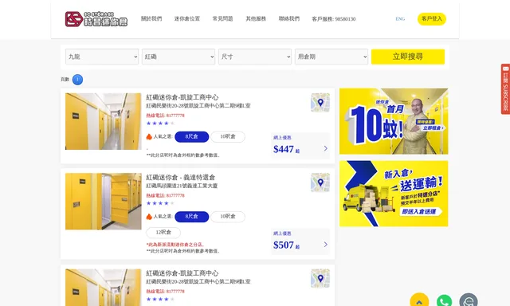Image resolution: width=510 pixels, height=306 pixels.
Task: Click the 新入倉送運輸 promo banner
Action: tap(394, 194)
